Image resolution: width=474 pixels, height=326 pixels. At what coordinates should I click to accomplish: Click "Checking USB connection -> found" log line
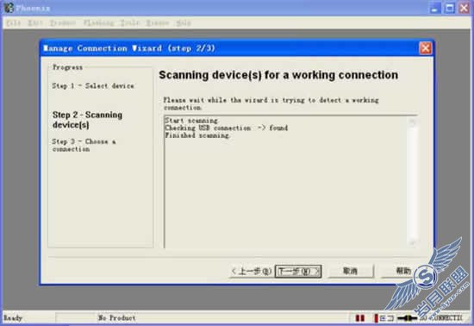[x=227, y=128]
